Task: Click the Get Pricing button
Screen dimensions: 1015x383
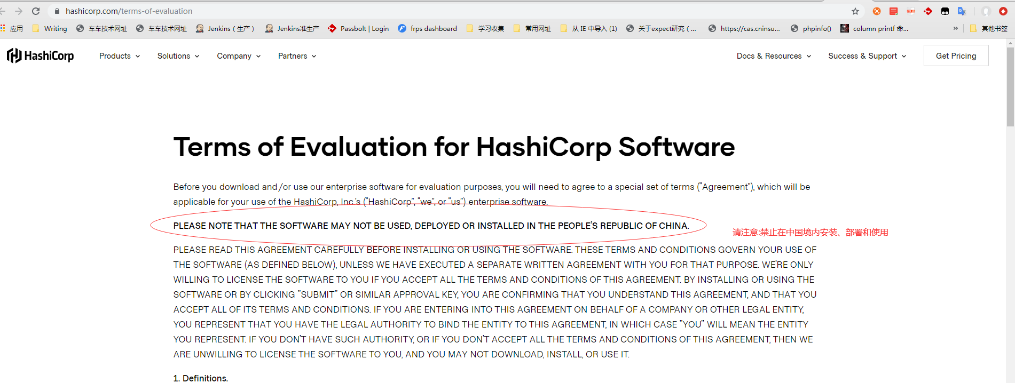Action: tap(956, 55)
